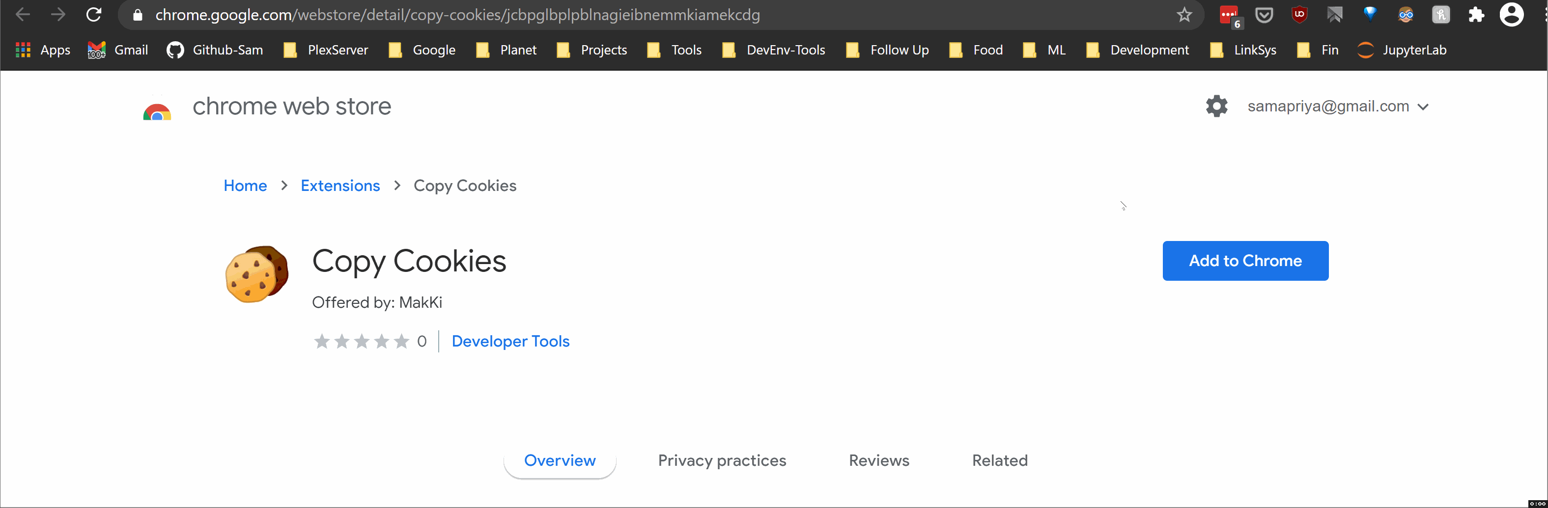The height and width of the screenshot is (508, 1548).
Task: Open the Honey extension
Action: tap(1441, 14)
